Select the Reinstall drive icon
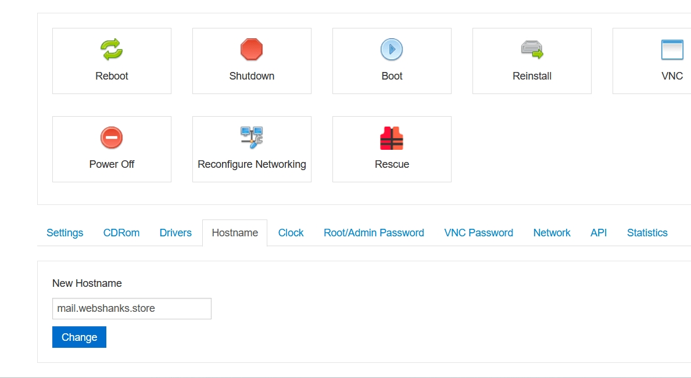The height and width of the screenshot is (378, 691). point(532,49)
